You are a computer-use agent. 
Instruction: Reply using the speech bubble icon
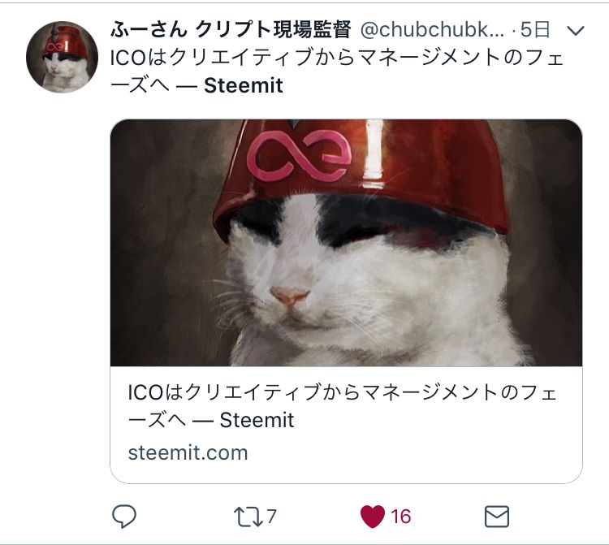pyautogui.click(x=124, y=517)
